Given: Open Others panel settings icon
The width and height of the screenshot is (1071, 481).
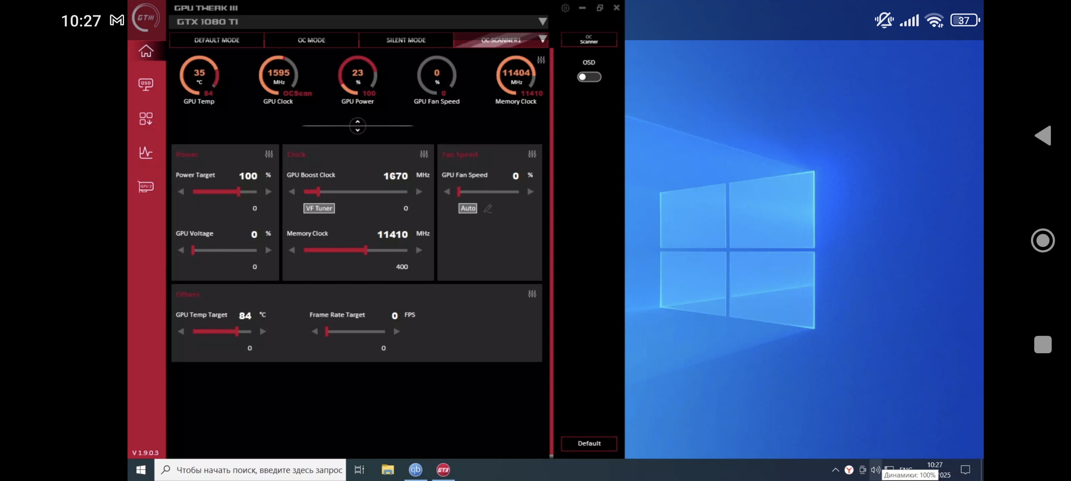Looking at the screenshot, I should point(532,294).
